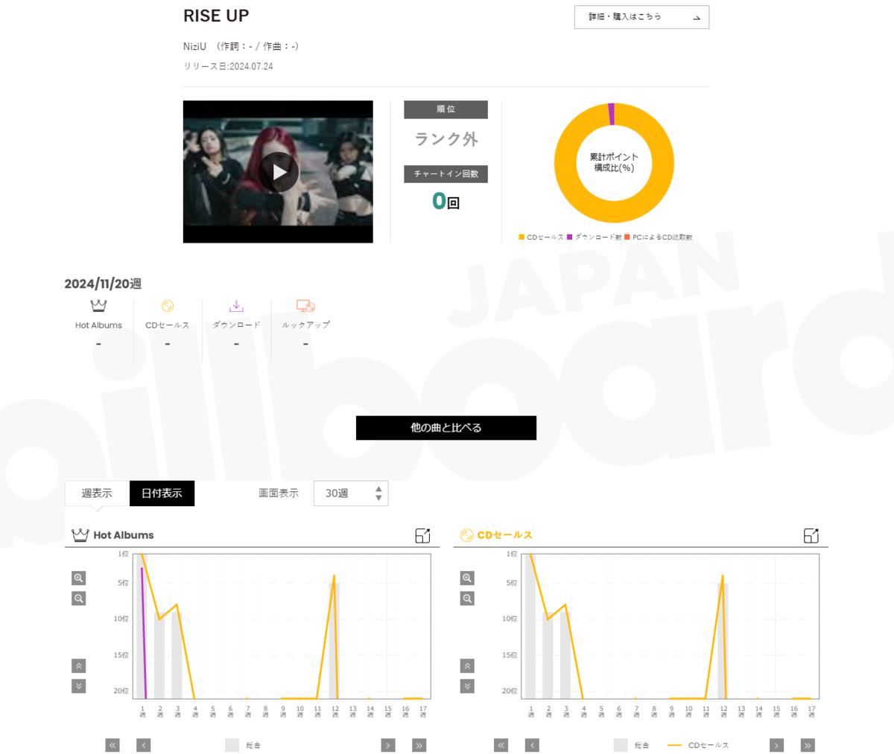Switch to the 日付表示 tab

click(162, 493)
